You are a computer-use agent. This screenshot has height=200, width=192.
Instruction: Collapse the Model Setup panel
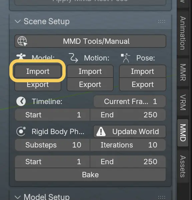pos(18,197)
